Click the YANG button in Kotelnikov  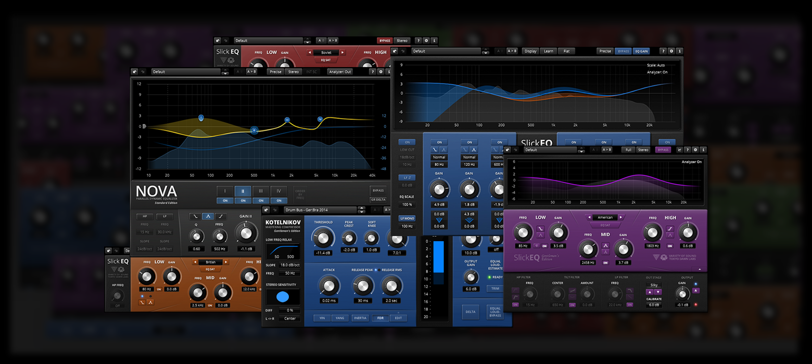click(340, 318)
